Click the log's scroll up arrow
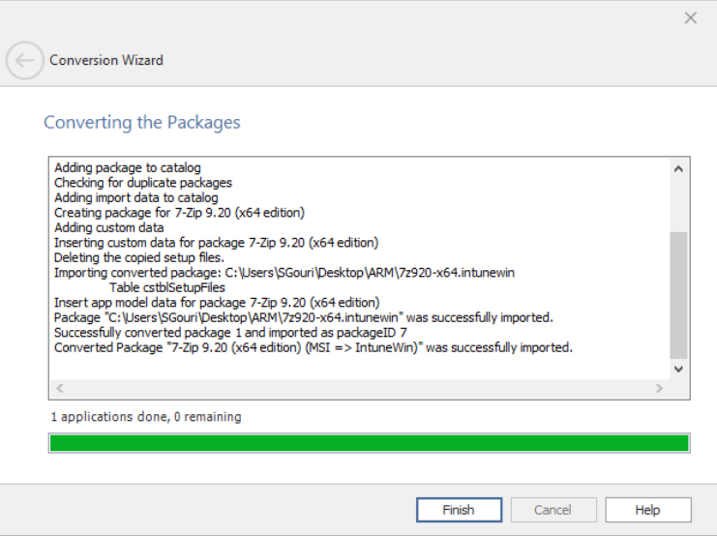This screenshot has width=717, height=536. tap(678, 168)
